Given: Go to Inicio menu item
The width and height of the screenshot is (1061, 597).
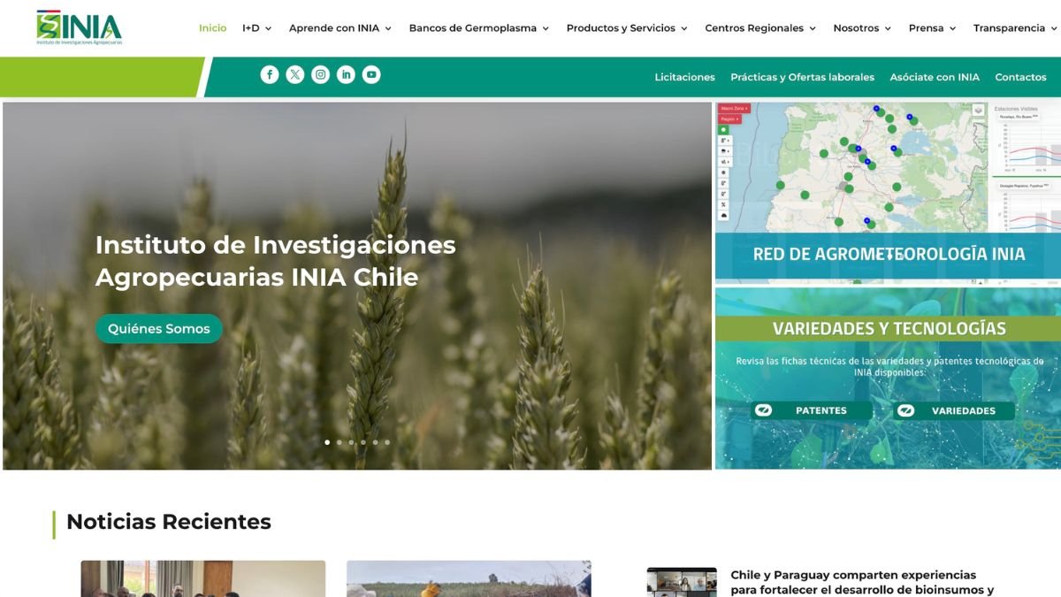Looking at the screenshot, I should tap(212, 28).
